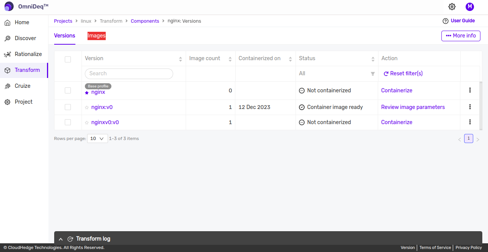Open the three-dot menu for nginx:v0 row
The image size is (488, 252).
(470, 107)
